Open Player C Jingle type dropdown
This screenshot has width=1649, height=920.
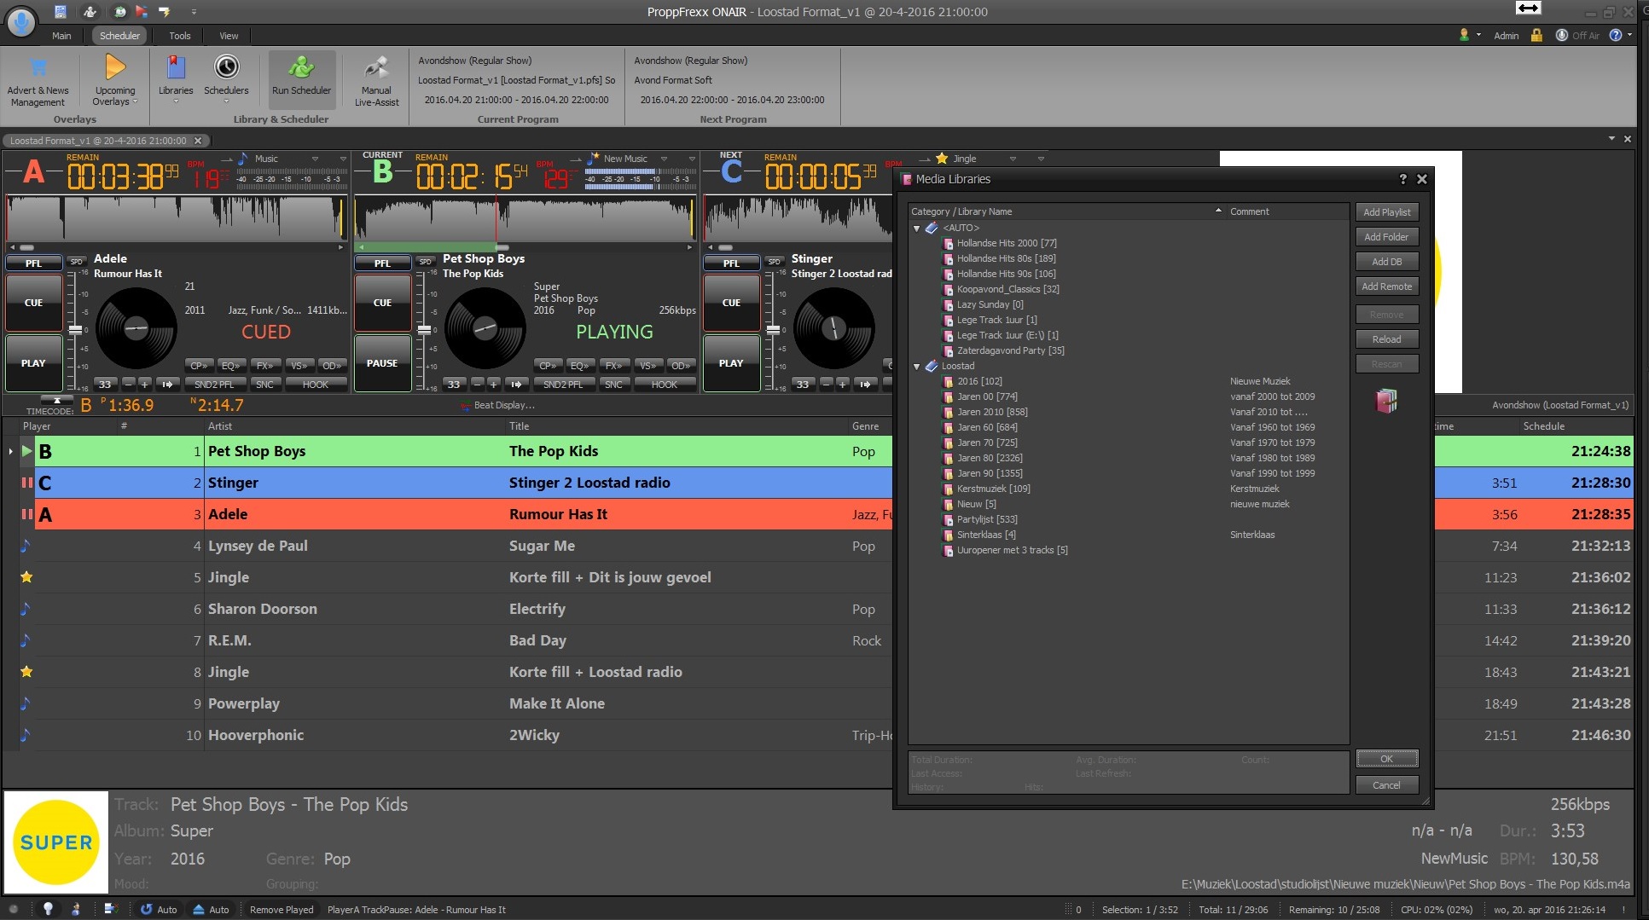[x=1013, y=159]
